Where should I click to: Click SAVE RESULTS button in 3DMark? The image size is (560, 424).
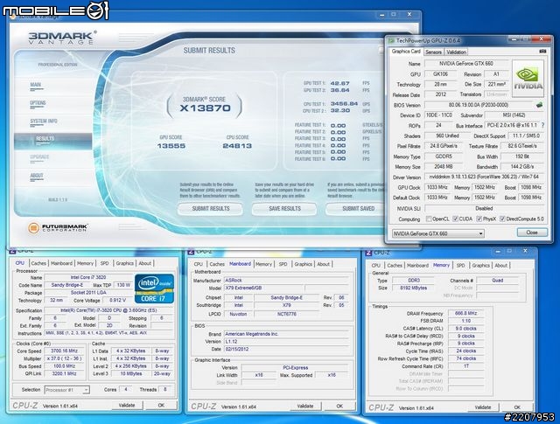pos(284,208)
